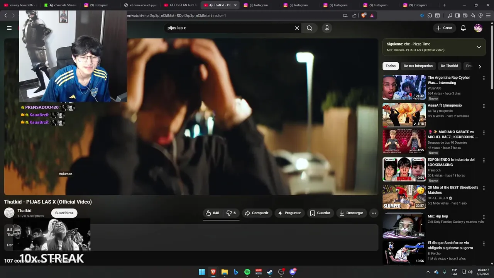494x278 pixels.
Task: Open options menu for AaaaA ft @magnesio video
Action: click(x=484, y=106)
